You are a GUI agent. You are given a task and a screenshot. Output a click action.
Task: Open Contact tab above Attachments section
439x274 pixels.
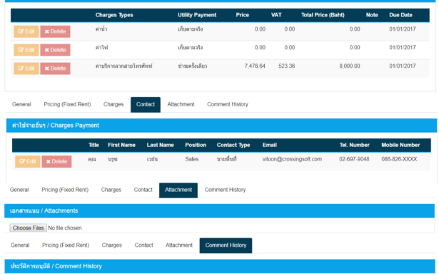[143, 190]
